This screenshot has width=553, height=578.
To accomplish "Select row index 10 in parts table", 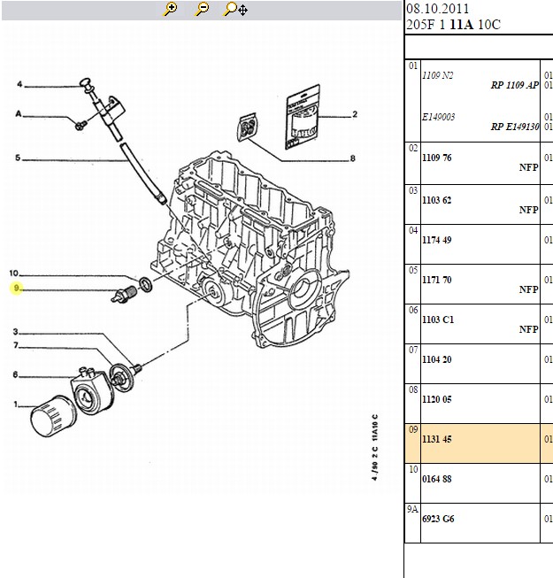I will (413, 469).
